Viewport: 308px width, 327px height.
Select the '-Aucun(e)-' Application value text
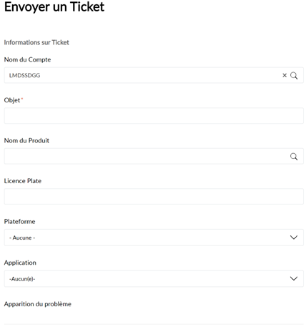(22, 279)
